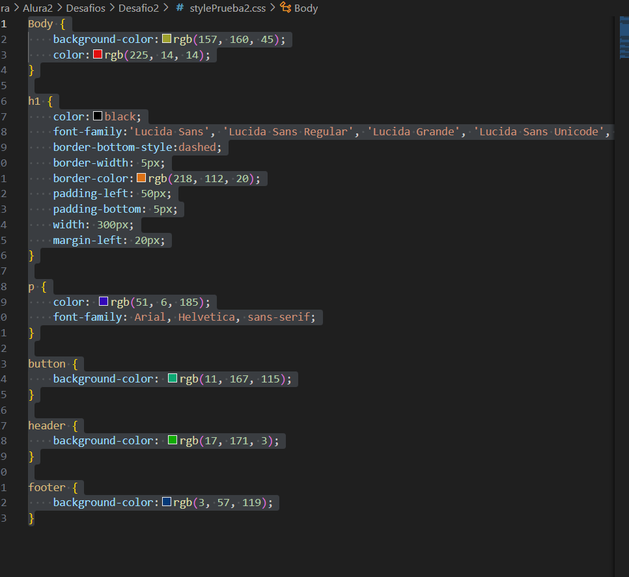Open blue swatch for rgb(51, 6, 185)
This screenshot has height=577, width=629.
(104, 301)
